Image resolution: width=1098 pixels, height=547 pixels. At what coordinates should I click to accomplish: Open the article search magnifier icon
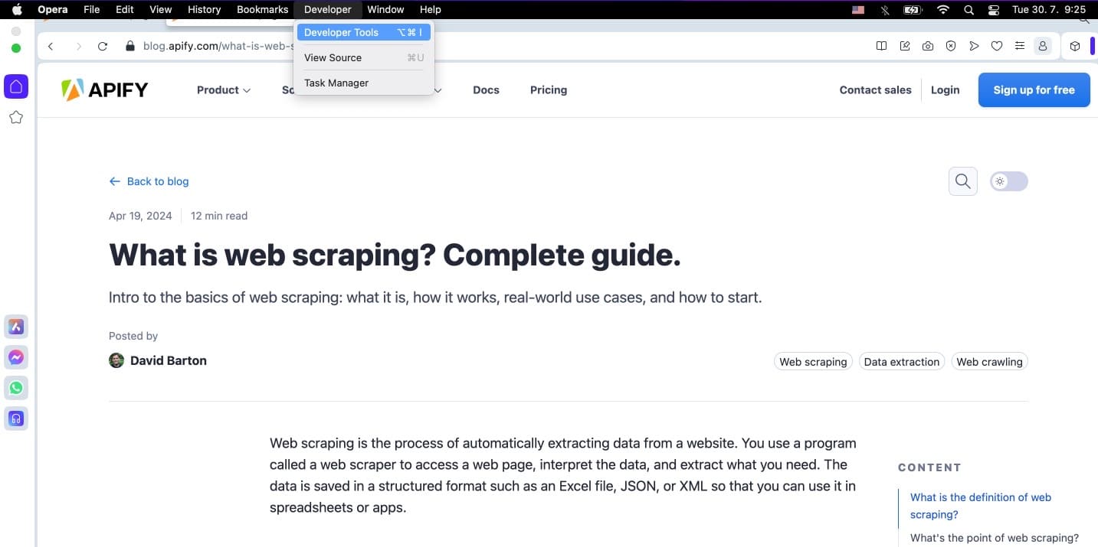coord(962,181)
